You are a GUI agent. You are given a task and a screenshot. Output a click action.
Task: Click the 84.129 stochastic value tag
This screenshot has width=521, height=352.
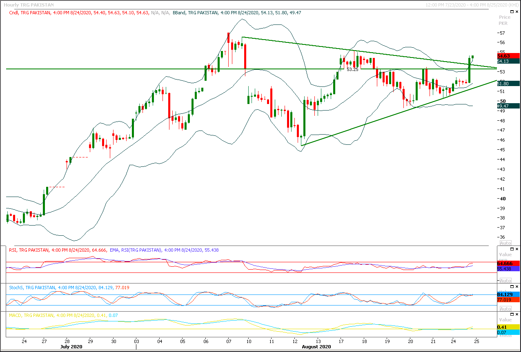point(508,294)
